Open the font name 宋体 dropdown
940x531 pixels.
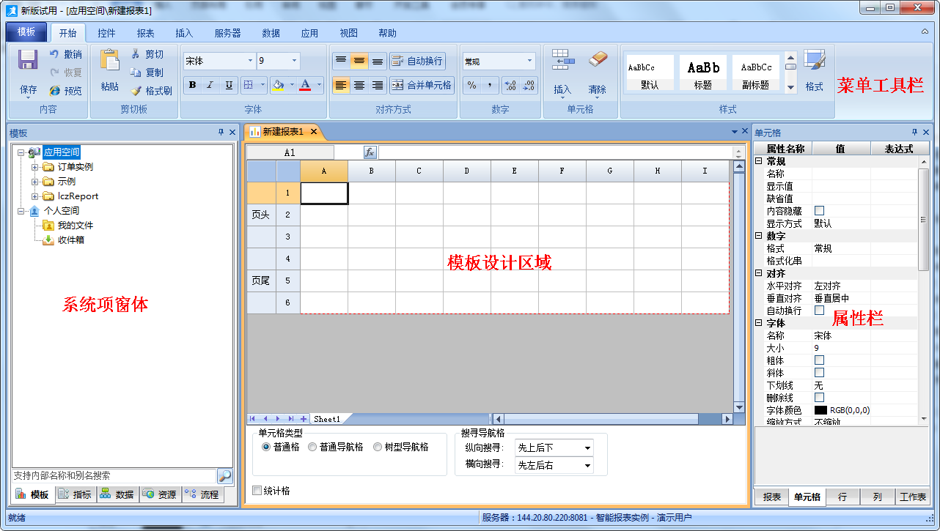click(250, 62)
